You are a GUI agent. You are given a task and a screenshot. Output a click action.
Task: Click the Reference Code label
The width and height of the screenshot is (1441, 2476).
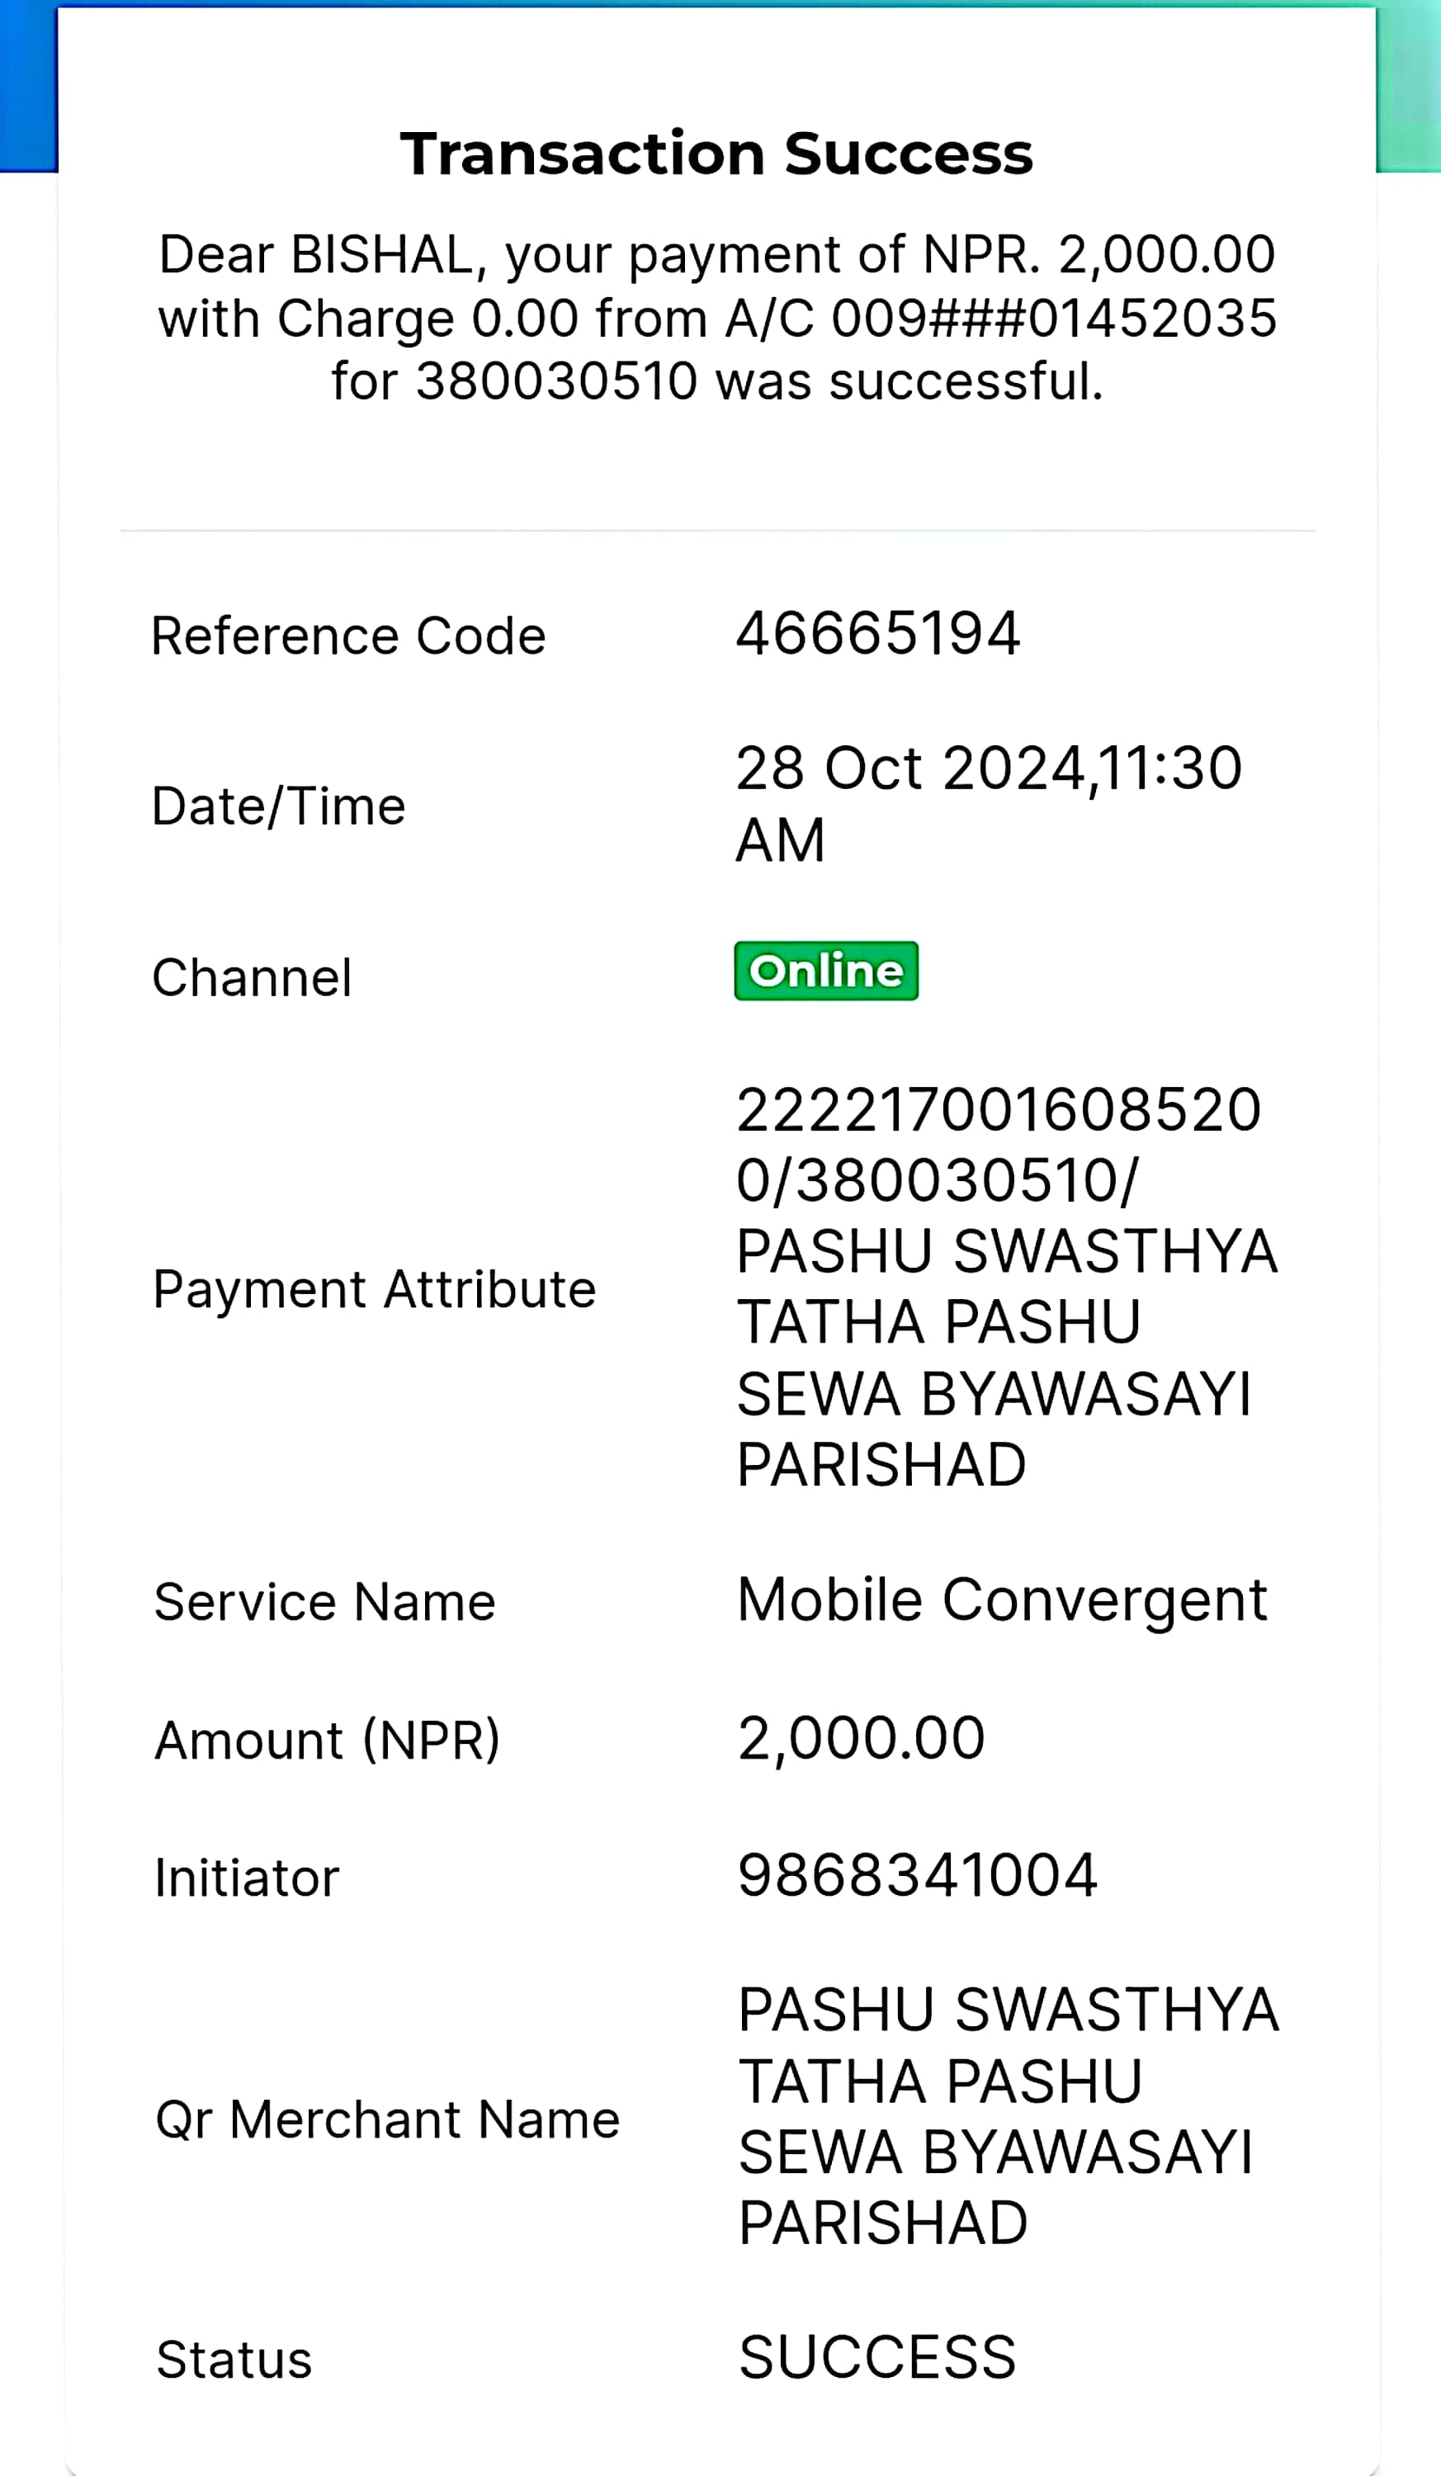click(349, 636)
